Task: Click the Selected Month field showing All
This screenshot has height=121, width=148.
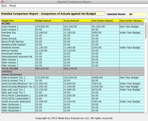Action: (138, 14)
